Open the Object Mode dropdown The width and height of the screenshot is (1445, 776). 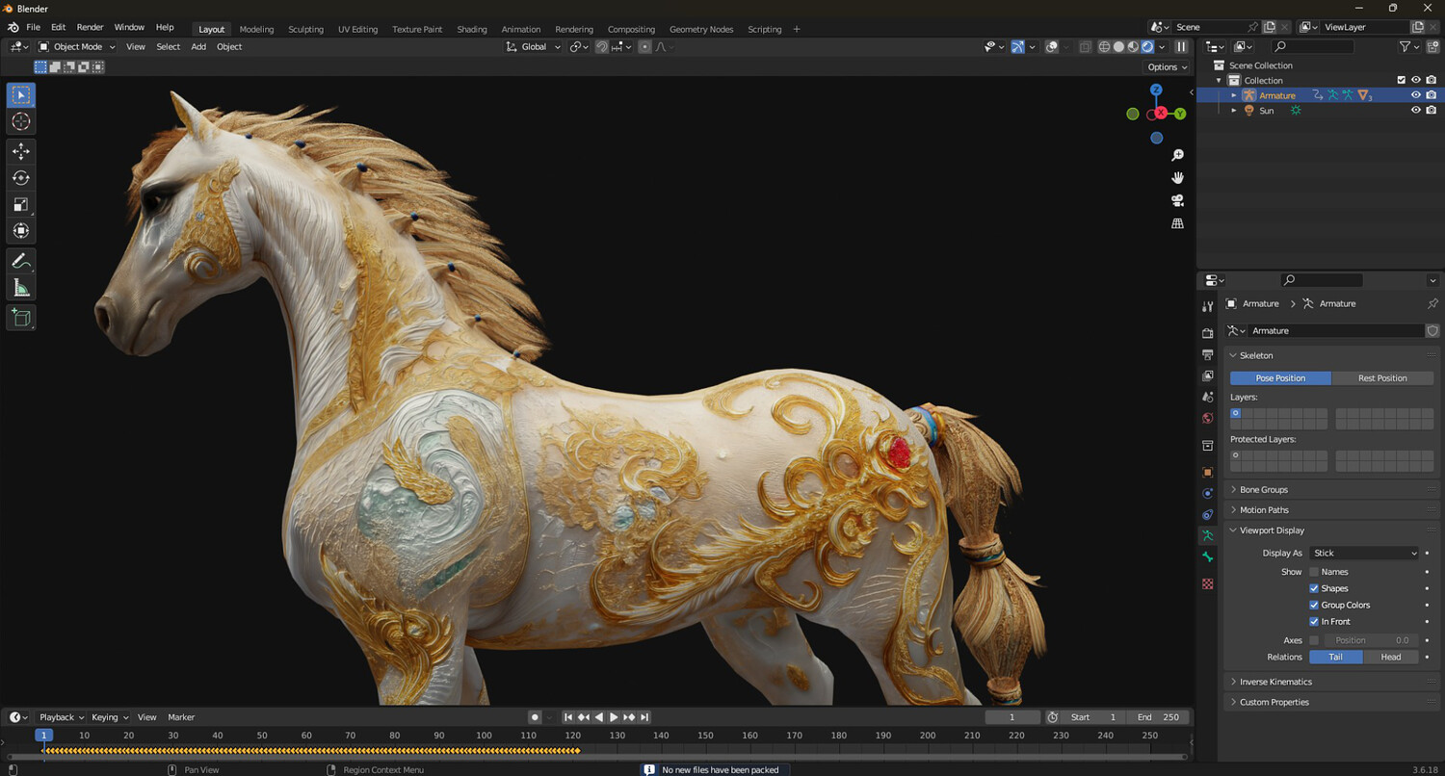(x=77, y=46)
